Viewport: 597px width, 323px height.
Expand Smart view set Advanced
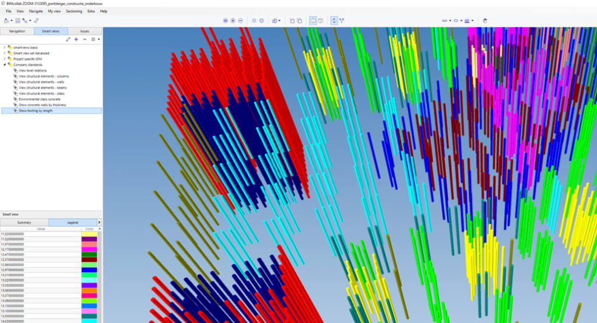click(5, 53)
